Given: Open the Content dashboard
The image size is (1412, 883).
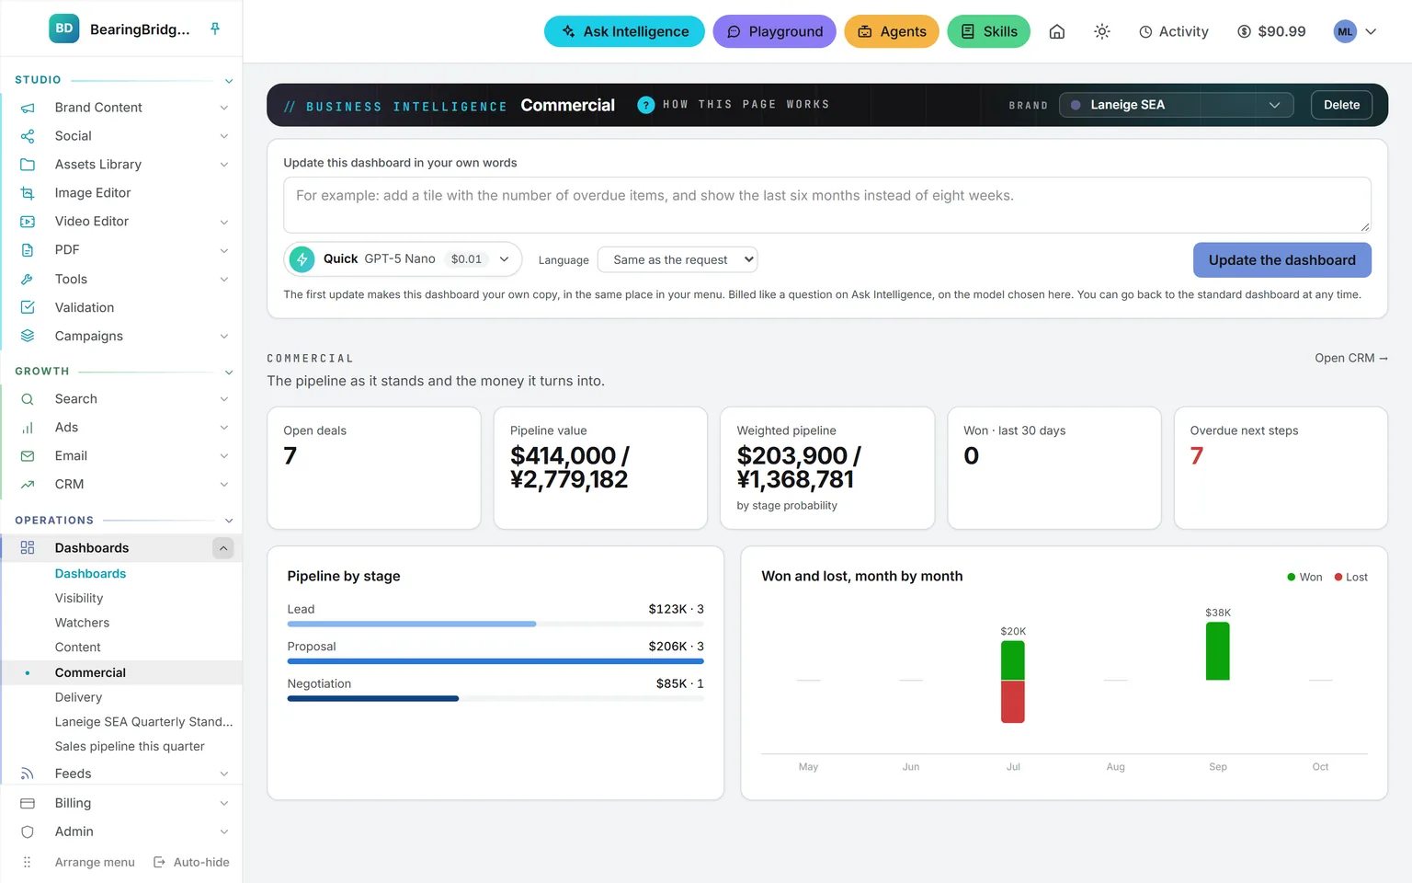Looking at the screenshot, I should (x=78, y=648).
